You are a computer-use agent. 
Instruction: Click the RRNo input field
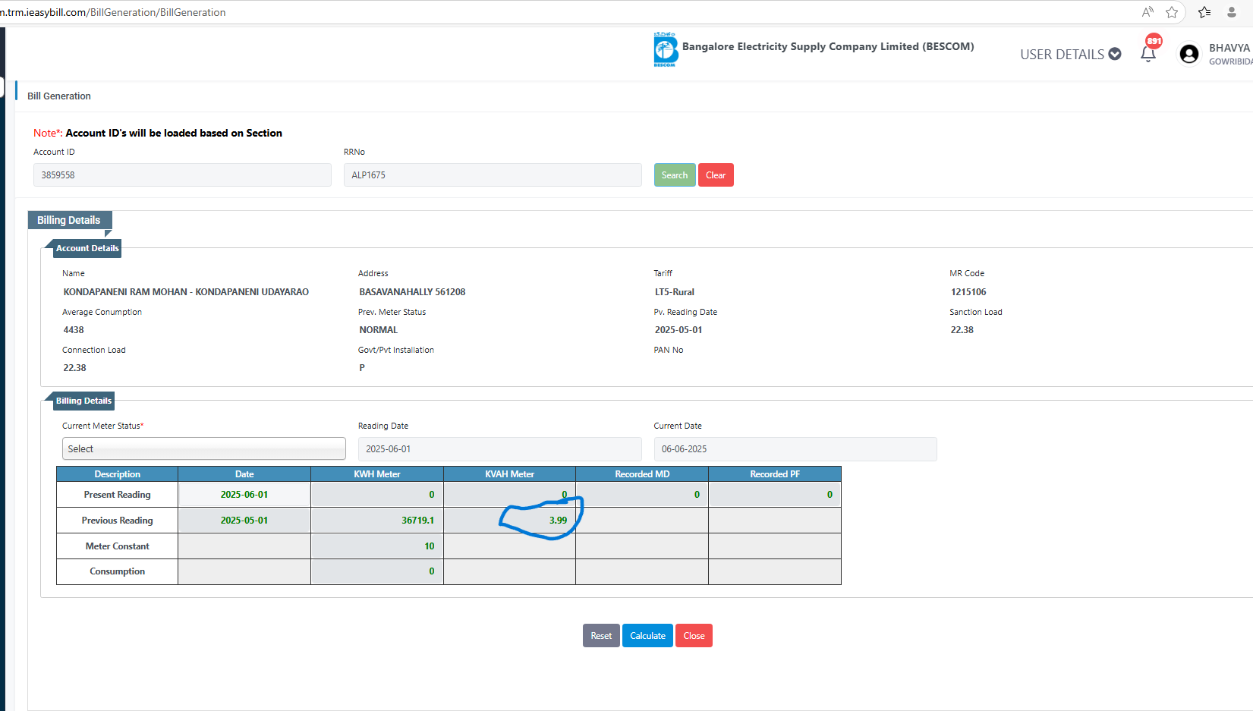point(493,175)
